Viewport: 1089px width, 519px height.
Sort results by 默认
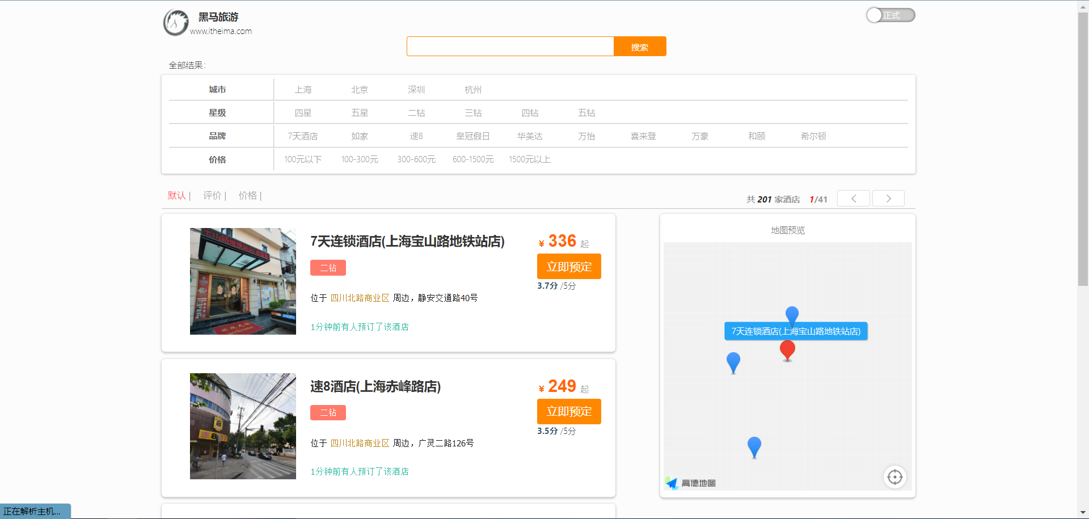177,196
